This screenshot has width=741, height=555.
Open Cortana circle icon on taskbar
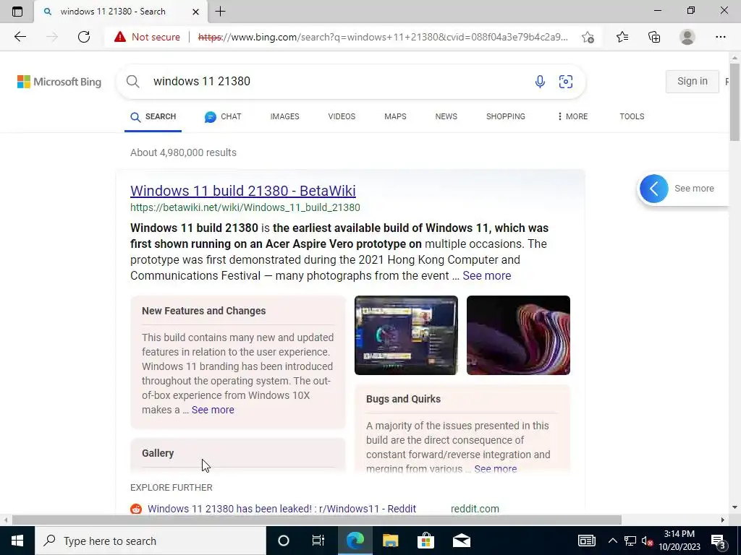284,541
